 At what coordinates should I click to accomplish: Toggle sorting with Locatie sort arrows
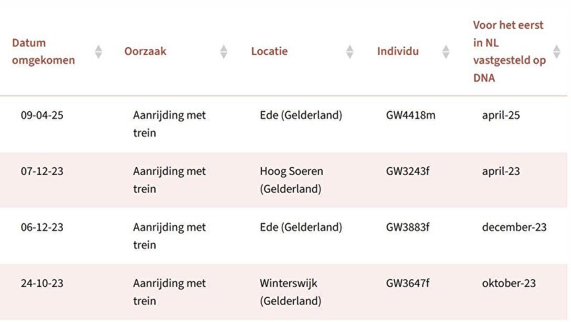point(350,51)
